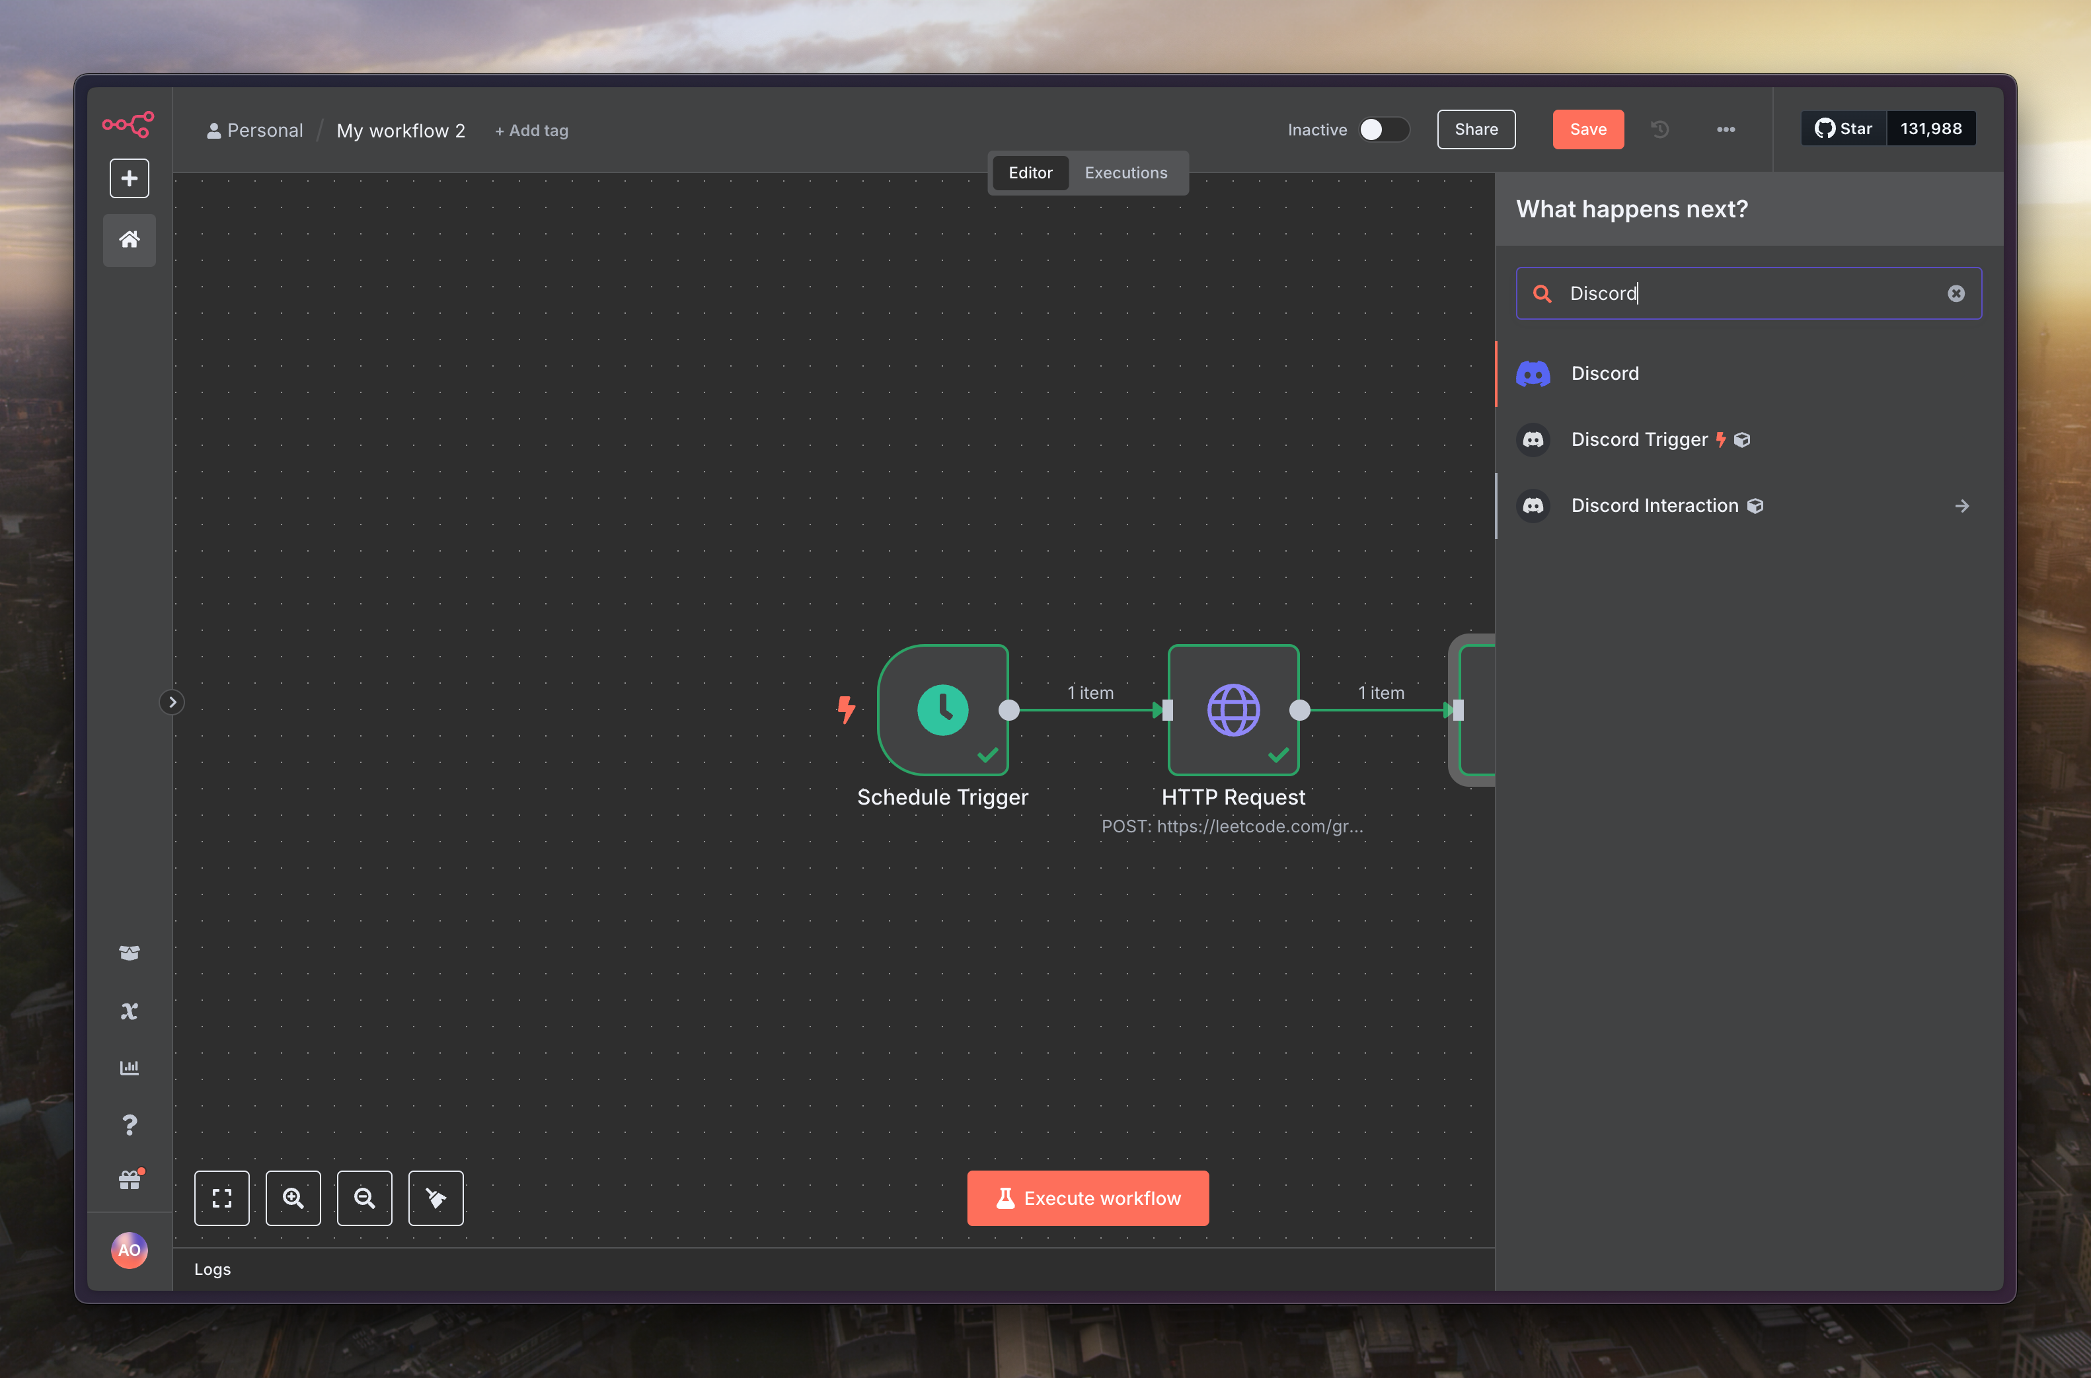Click the Execute workflow button
The width and height of the screenshot is (2091, 1378).
[1088, 1198]
